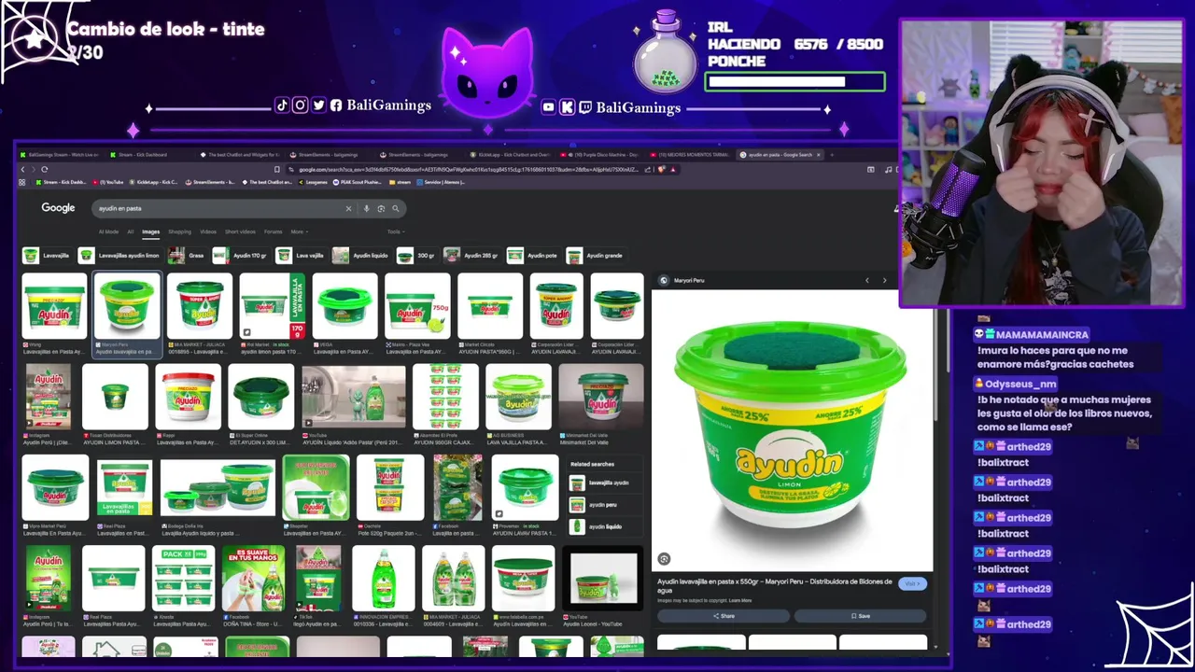Open the Ayudin Leonel YouTube thumbnail

[x=603, y=578]
